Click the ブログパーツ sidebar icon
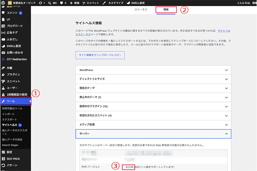The width and height of the screenshot is (257, 171). click(3, 26)
